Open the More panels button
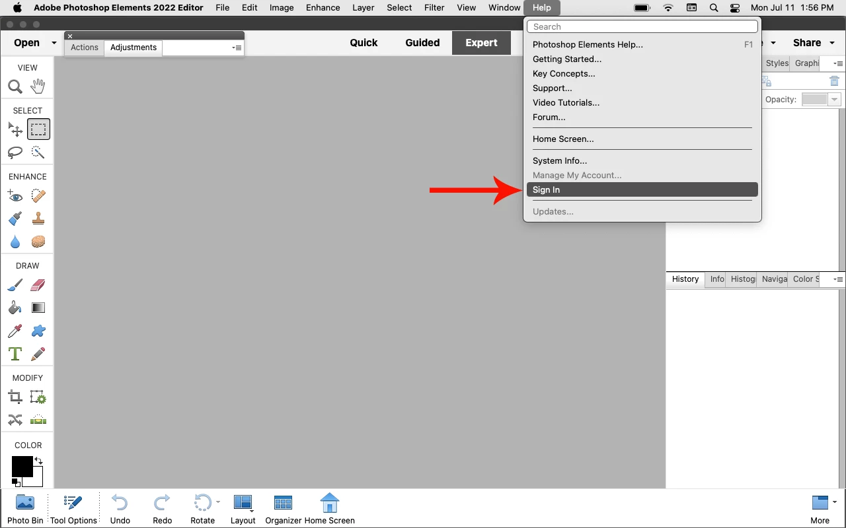This screenshot has width=846, height=528. 820,509
